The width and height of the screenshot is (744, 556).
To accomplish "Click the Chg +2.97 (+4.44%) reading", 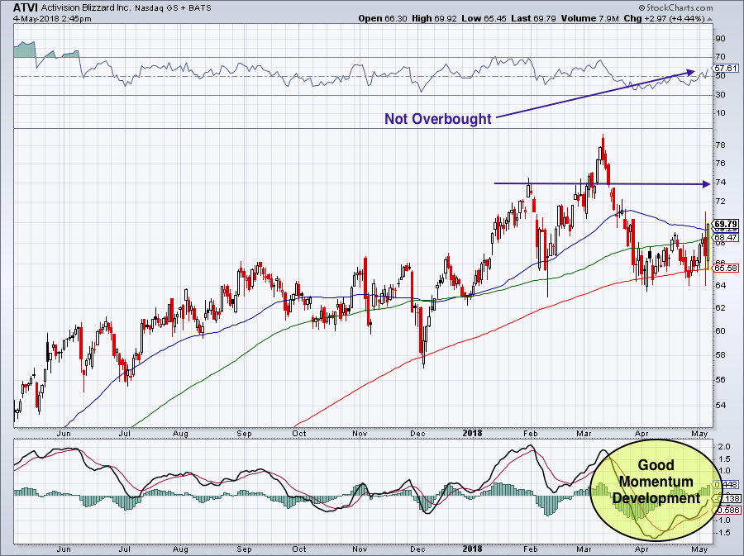I will [664, 18].
